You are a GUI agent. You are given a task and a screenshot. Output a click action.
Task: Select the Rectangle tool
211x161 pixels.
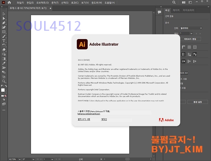click(4, 32)
